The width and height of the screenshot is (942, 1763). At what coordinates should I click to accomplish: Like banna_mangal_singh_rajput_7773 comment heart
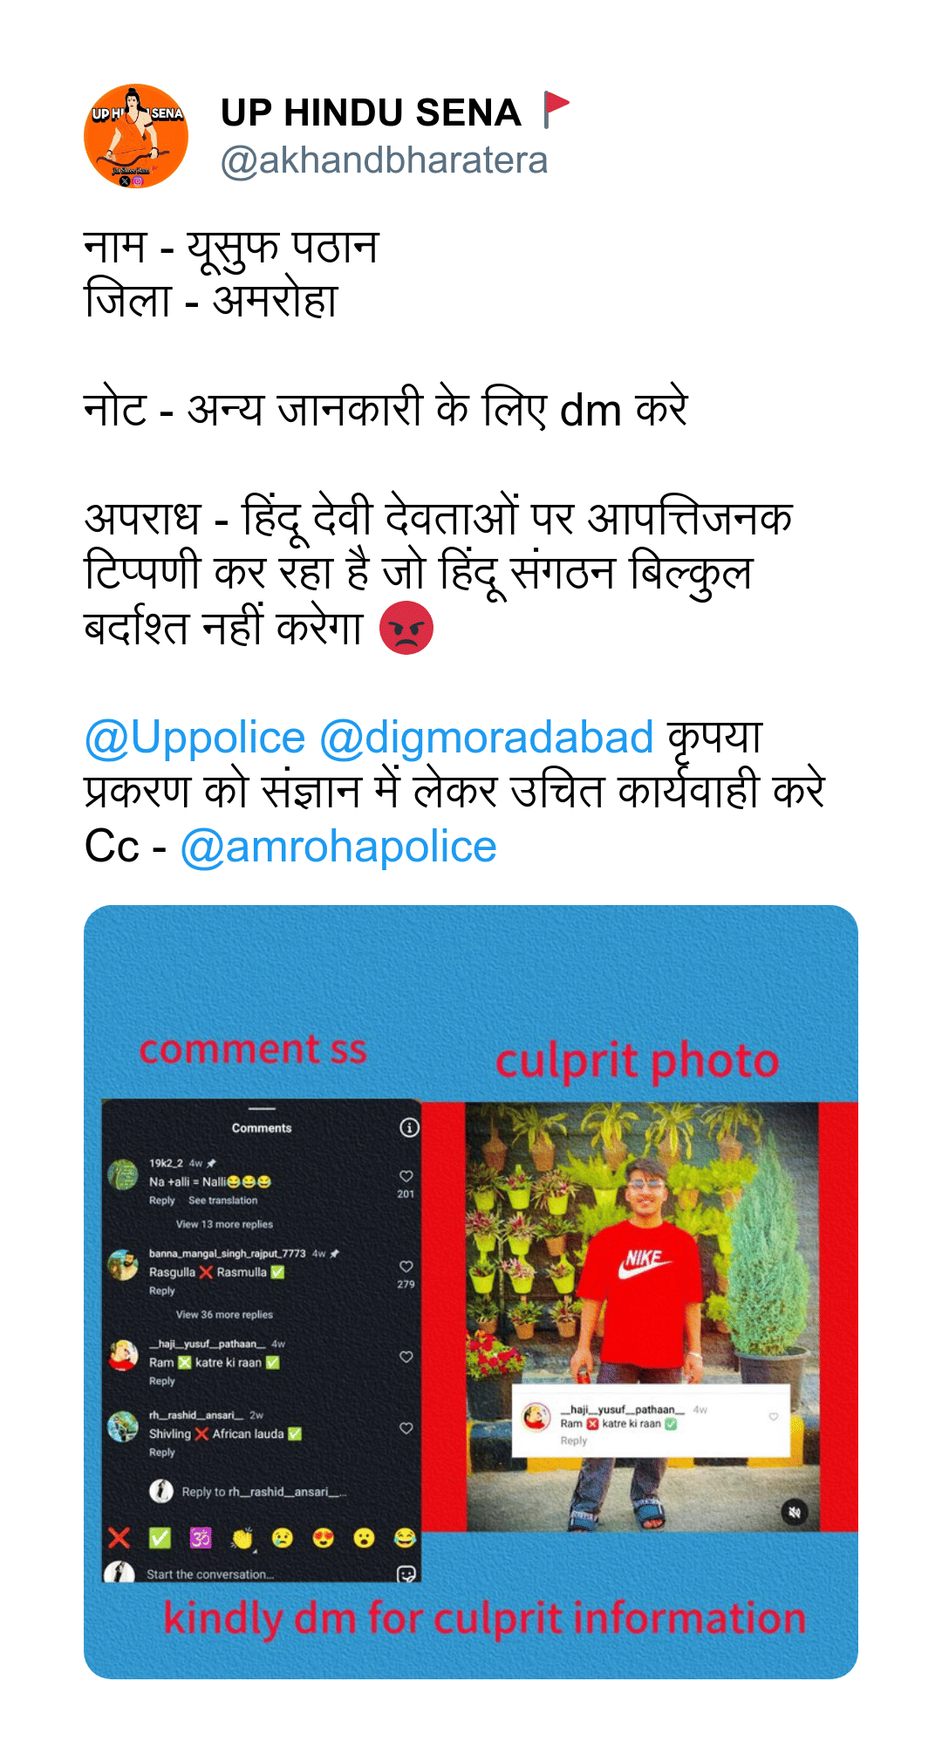pyautogui.click(x=406, y=1266)
